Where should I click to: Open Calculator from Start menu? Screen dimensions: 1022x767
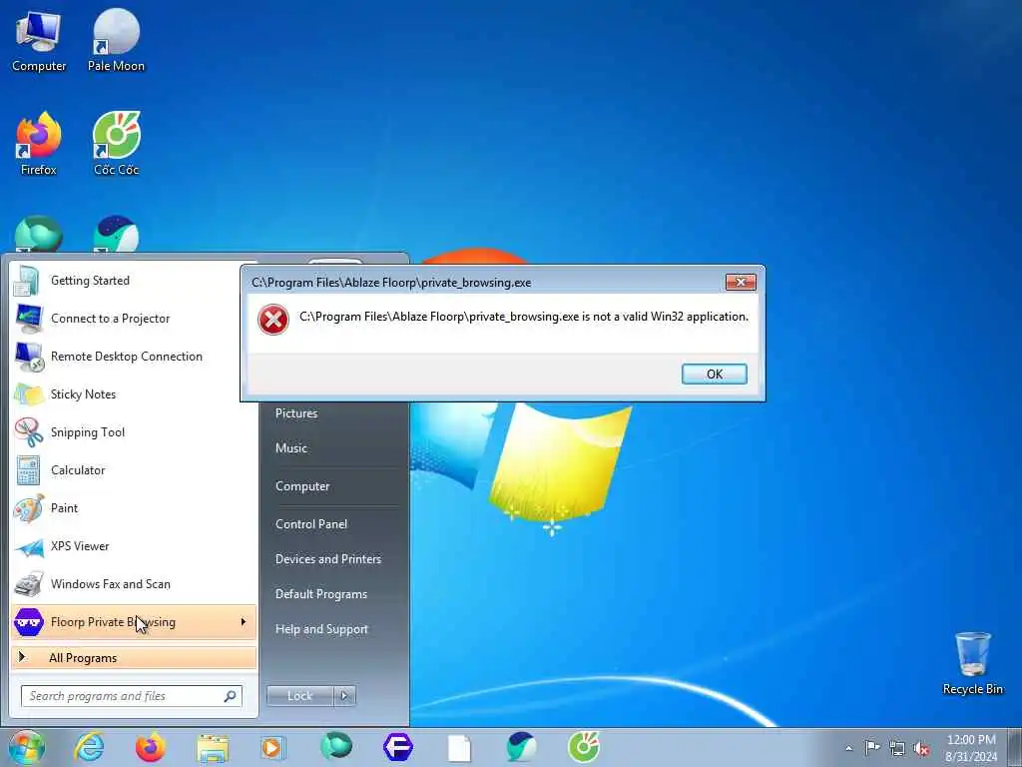pyautogui.click(x=134, y=470)
